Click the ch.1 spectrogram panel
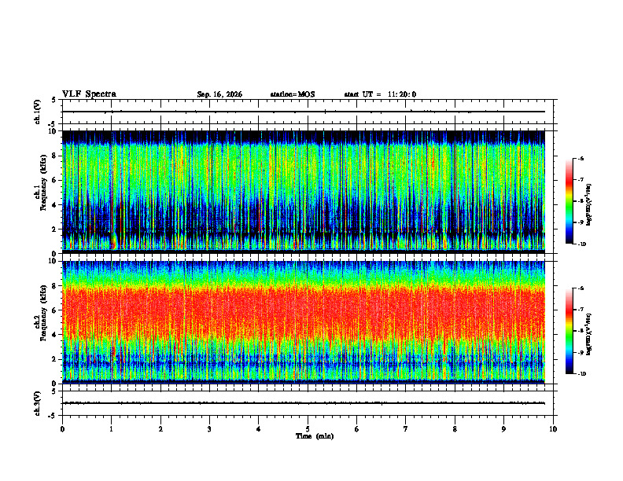Image resolution: width=623 pixels, height=481 pixels. 304,192
